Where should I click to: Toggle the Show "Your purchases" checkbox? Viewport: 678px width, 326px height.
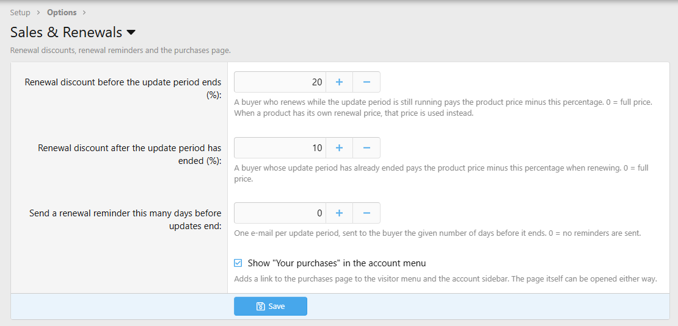pos(238,263)
